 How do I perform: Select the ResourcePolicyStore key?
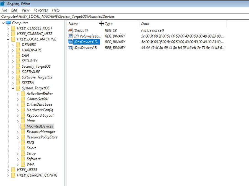42,137
